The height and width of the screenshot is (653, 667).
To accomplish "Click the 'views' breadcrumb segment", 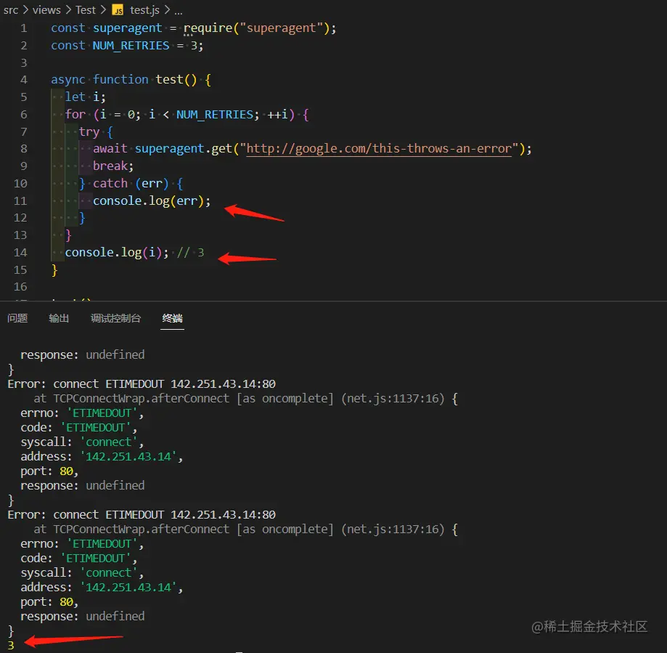I will click(46, 9).
